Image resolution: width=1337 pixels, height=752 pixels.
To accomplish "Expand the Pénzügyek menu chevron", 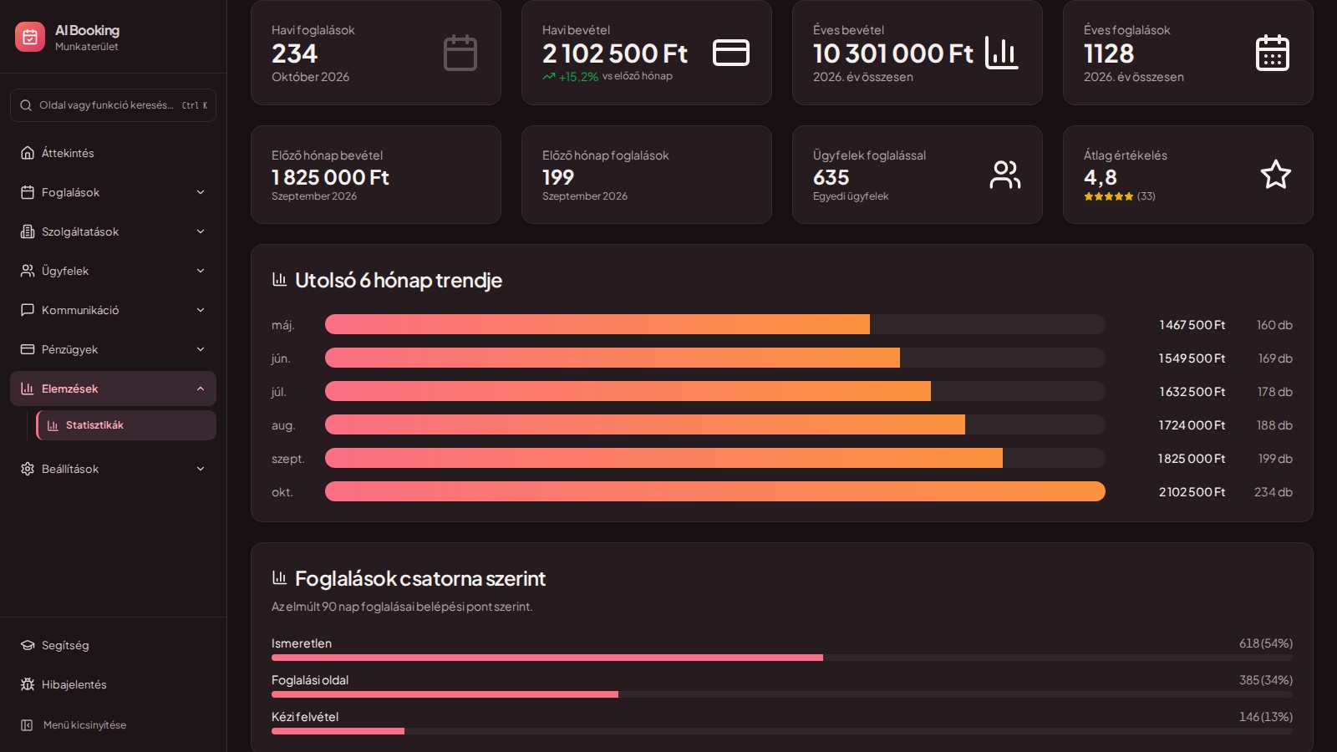I will point(201,349).
